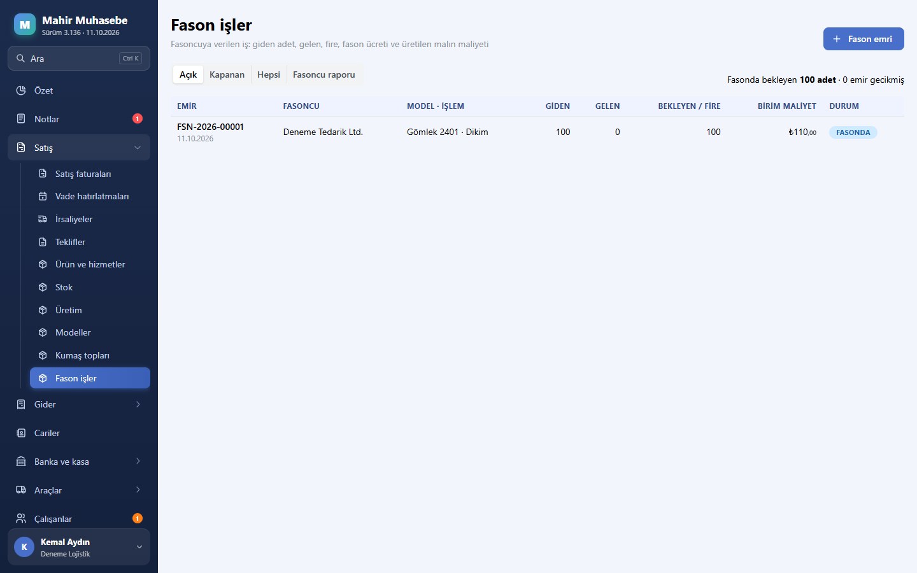Click the Banka ve kasa bank icon
This screenshot has width=917, height=573.
coord(21,462)
